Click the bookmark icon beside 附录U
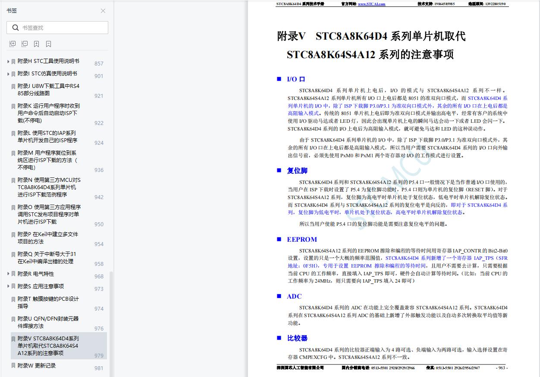 [x=13, y=319]
